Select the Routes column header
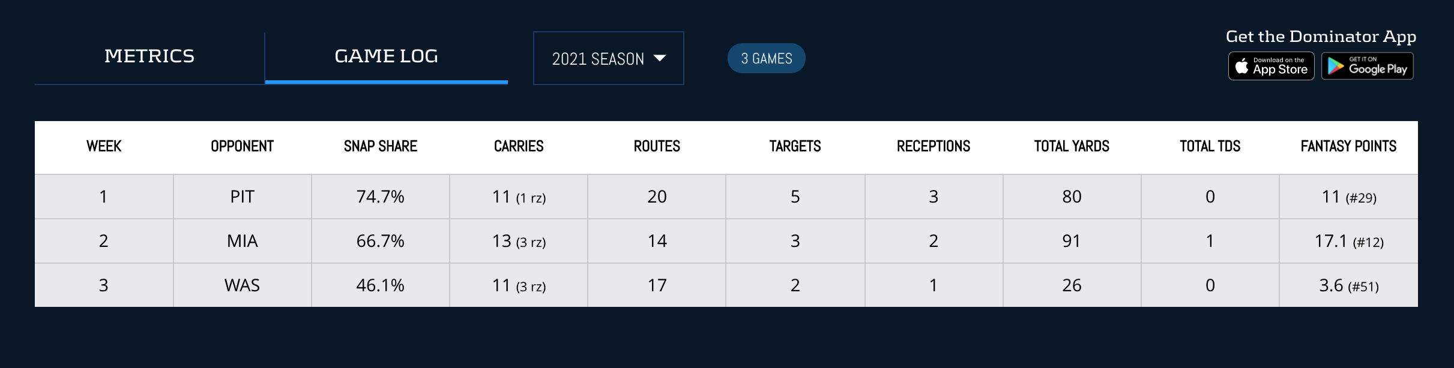 [x=657, y=146]
